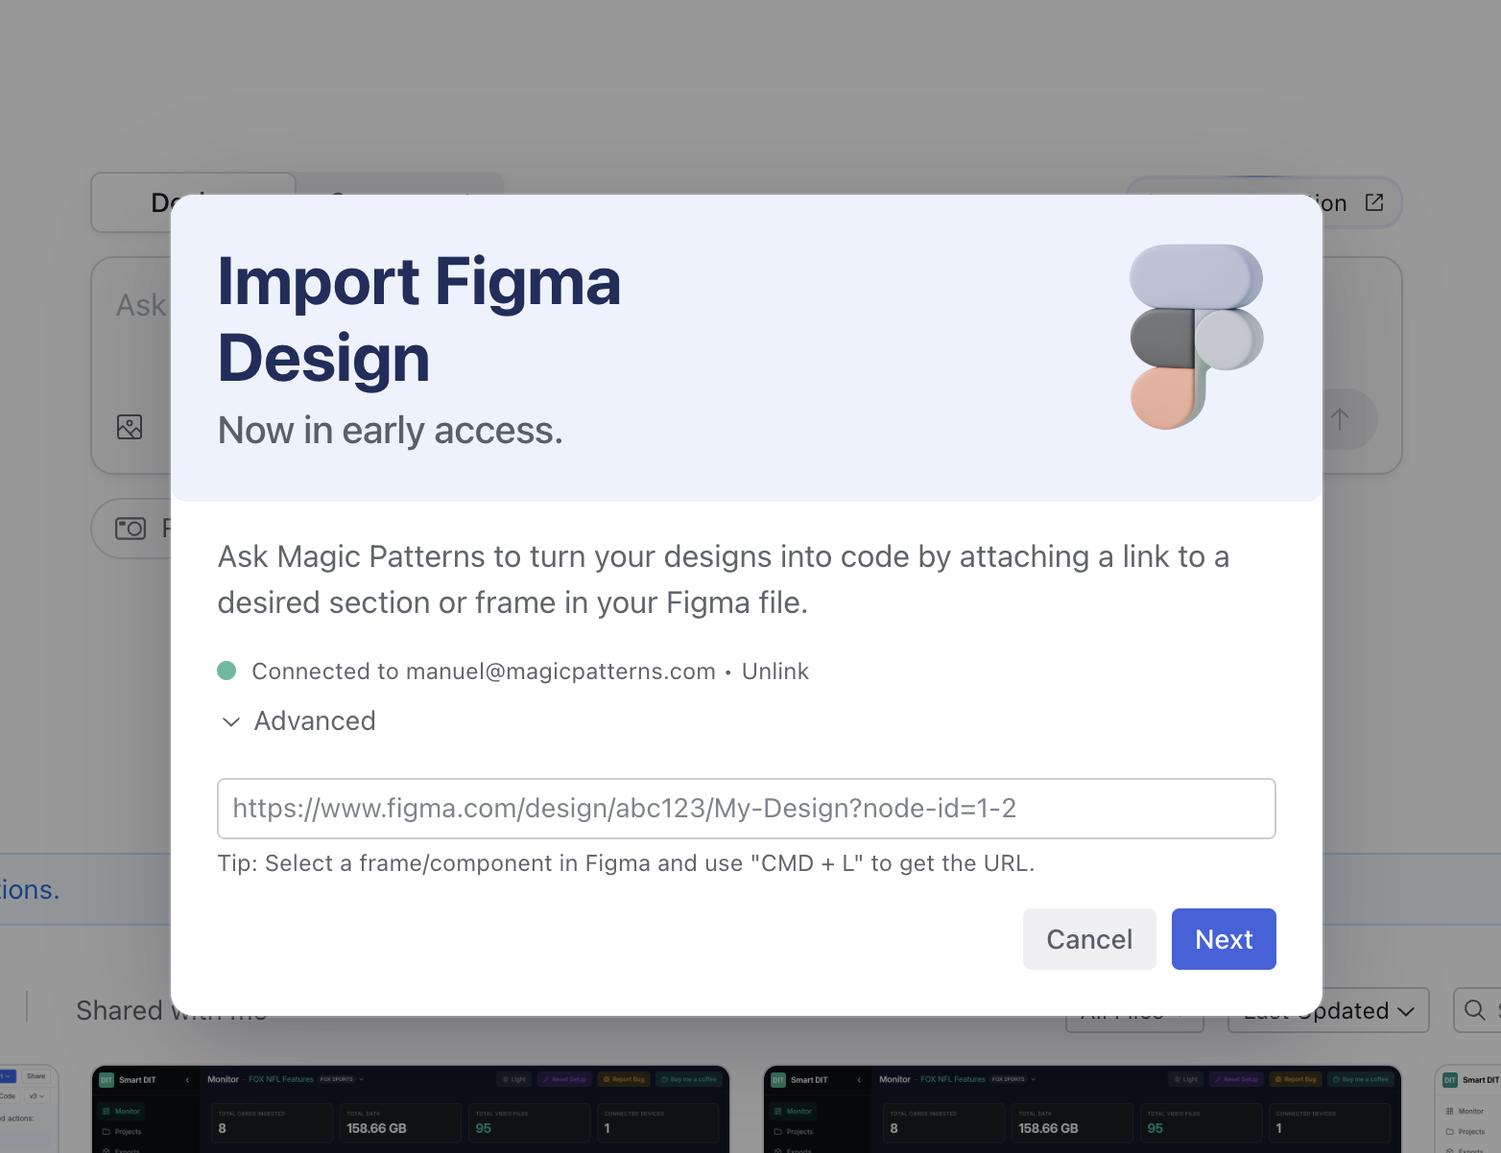Screen dimensions: 1501x1153
Task: Click Unlink to disconnect the Figma account
Action: (x=774, y=671)
